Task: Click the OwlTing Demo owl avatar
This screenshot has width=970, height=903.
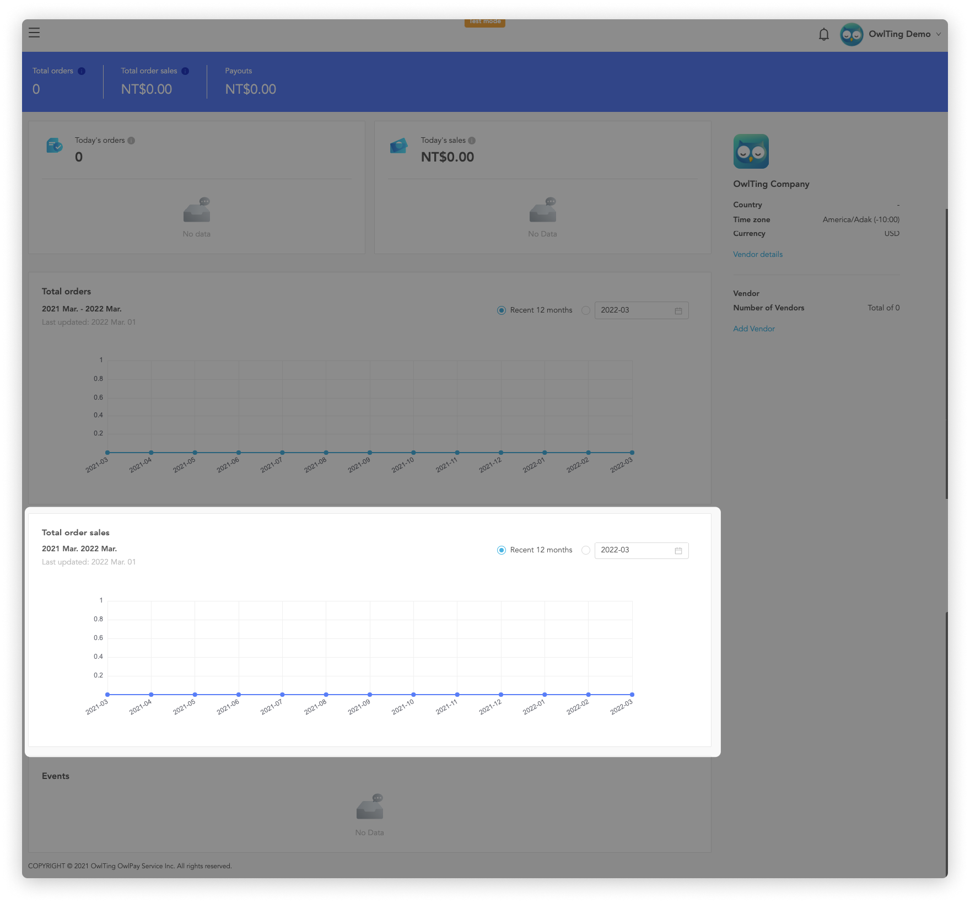Action: [x=852, y=34]
